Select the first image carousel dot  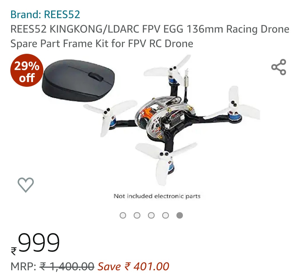click(x=123, y=215)
